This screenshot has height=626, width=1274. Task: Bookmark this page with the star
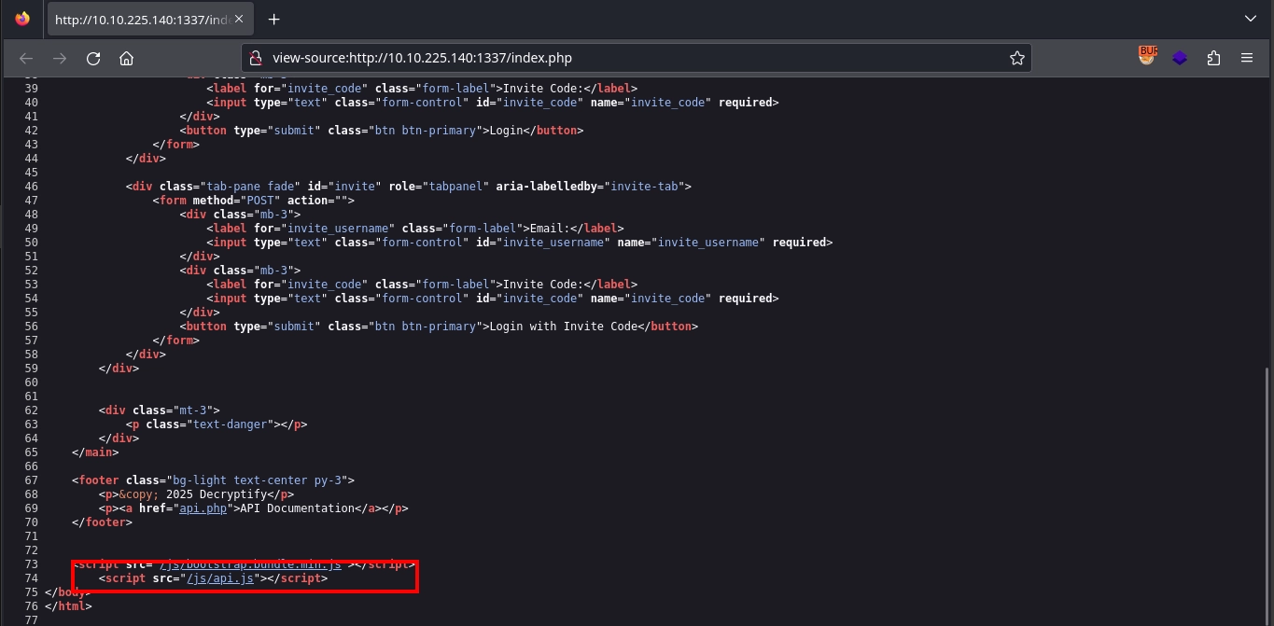pos(1016,58)
